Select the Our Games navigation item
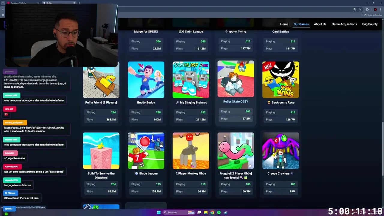The width and height of the screenshot is (384, 216). [301, 24]
